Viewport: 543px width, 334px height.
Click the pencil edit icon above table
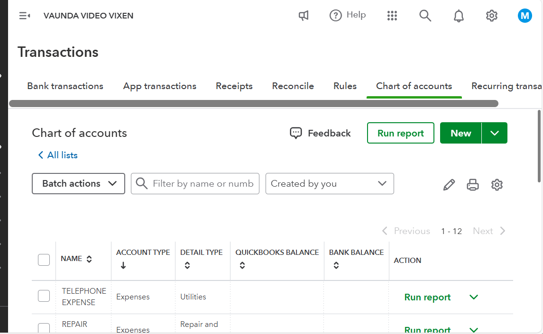[449, 184]
